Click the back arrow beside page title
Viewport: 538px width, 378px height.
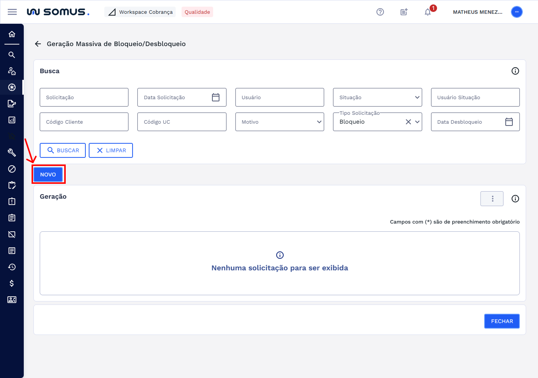pyautogui.click(x=38, y=44)
